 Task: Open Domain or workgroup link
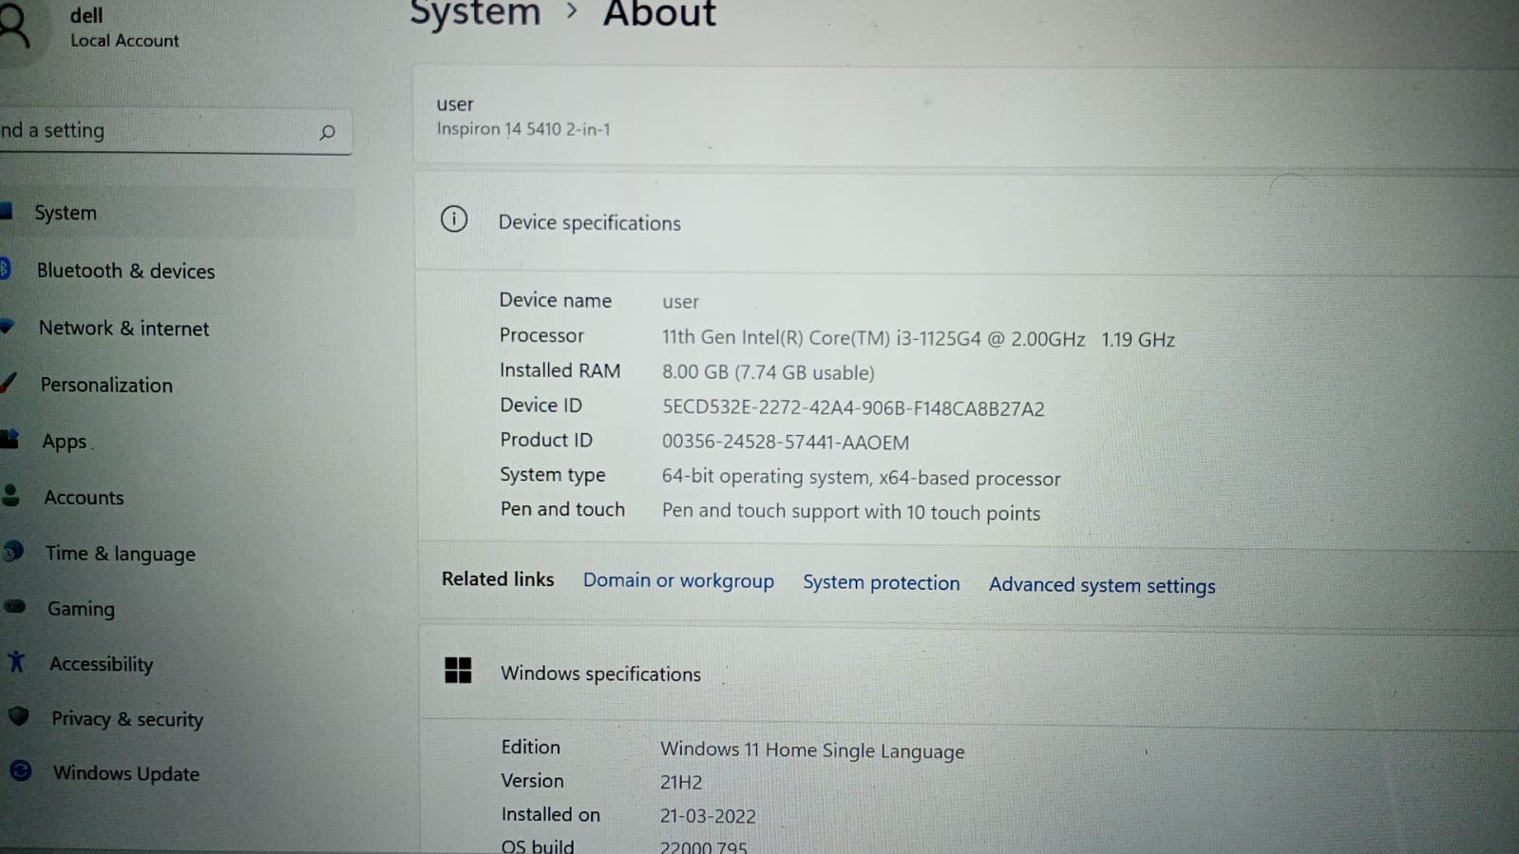pos(678,580)
